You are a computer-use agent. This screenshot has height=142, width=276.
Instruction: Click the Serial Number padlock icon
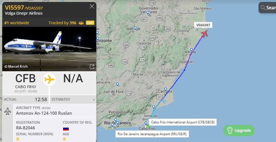pos(17,139)
